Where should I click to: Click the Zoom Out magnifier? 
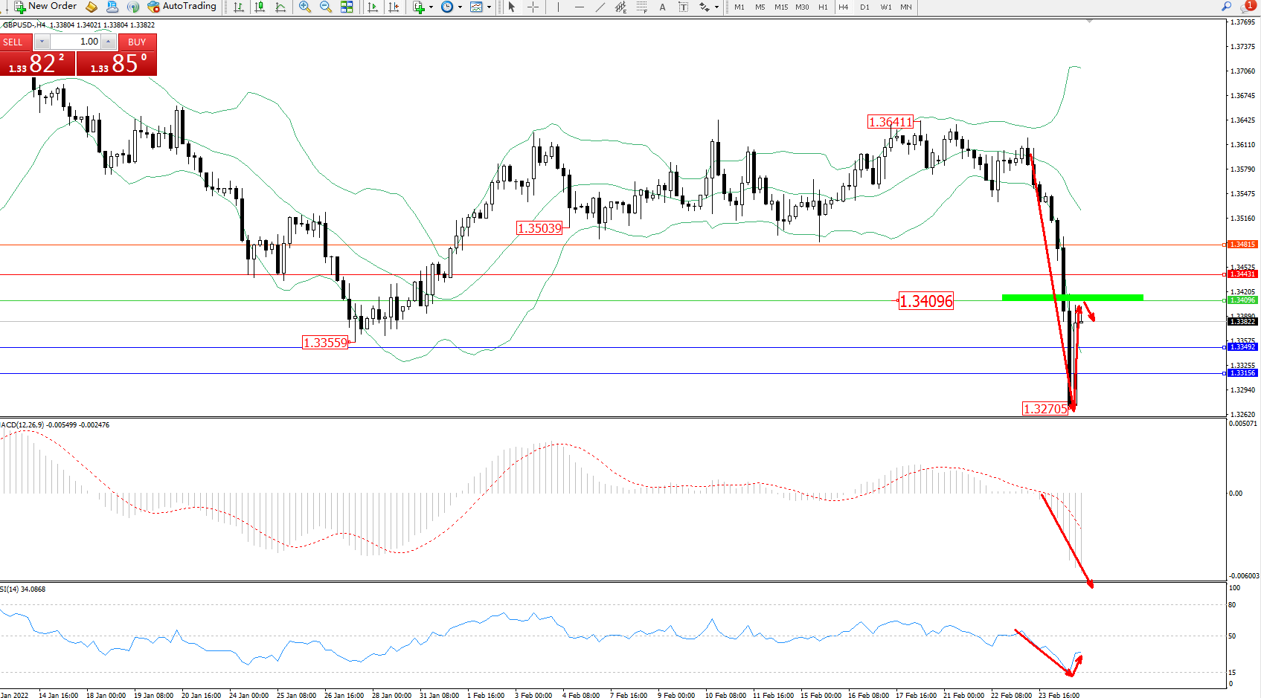(326, 7)
